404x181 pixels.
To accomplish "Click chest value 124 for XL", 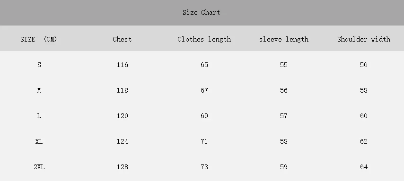I will (122, 141).
